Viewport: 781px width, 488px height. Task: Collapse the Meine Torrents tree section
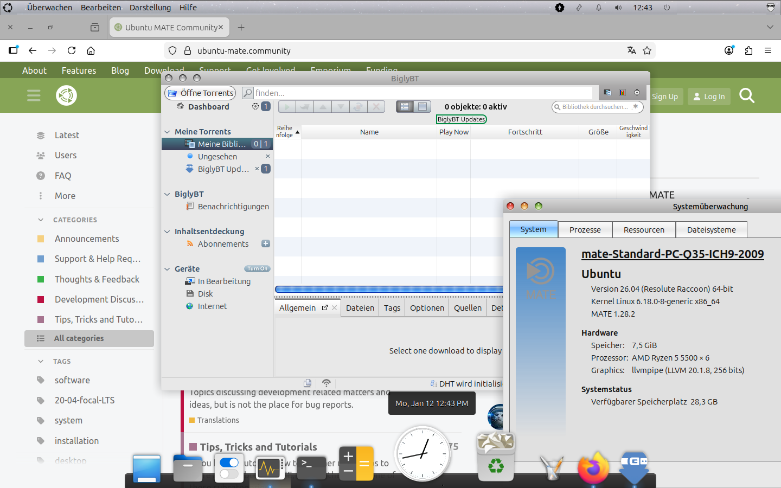coord(168,132)
